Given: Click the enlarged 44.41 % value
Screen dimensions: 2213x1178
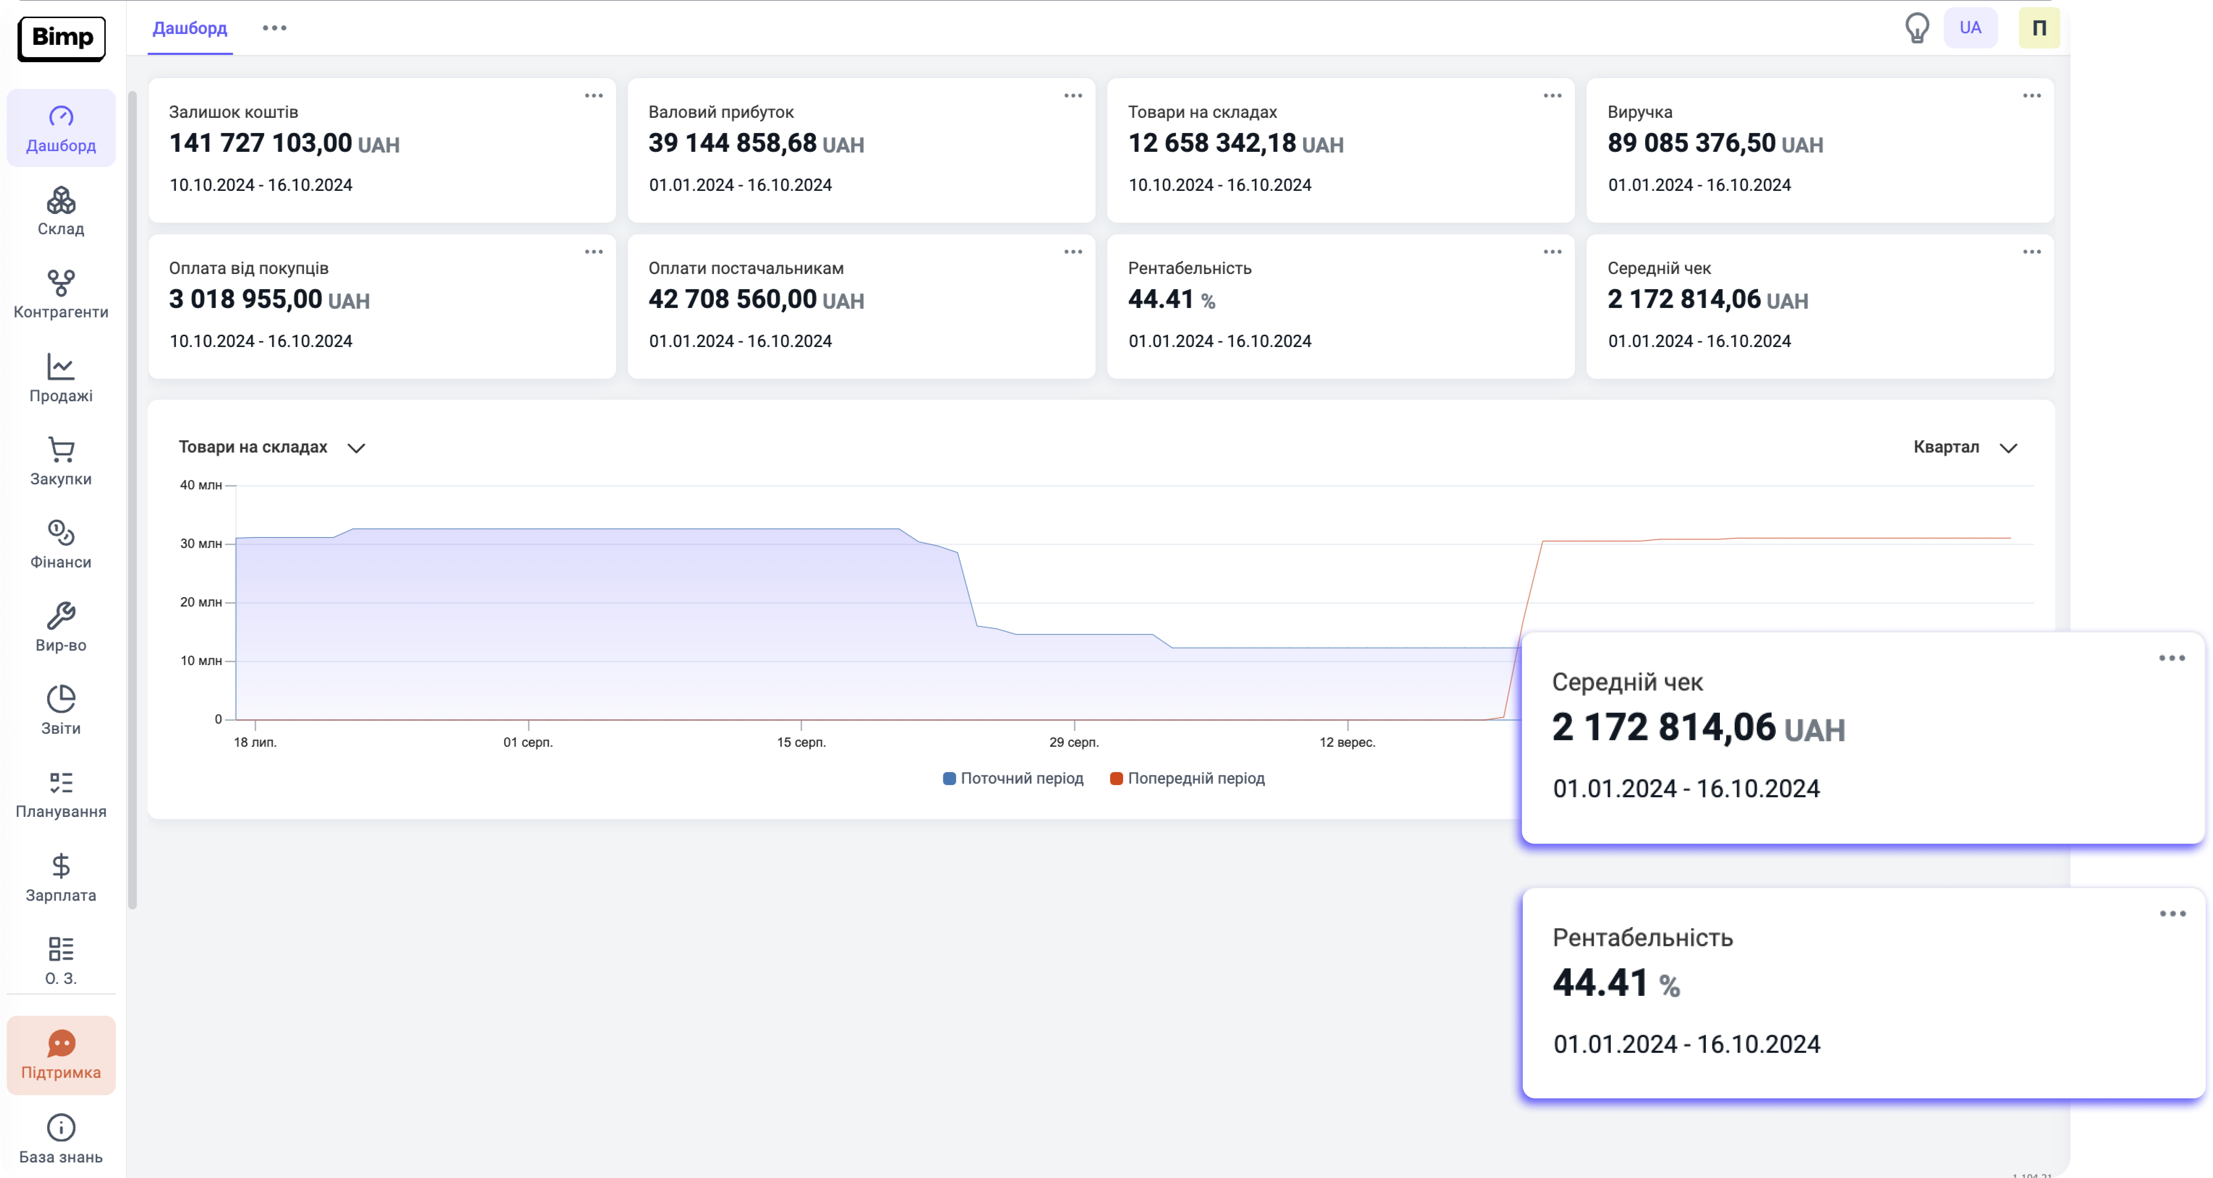Looking at the screenshot, I should pyautogui.click(x=1616, y=983).
